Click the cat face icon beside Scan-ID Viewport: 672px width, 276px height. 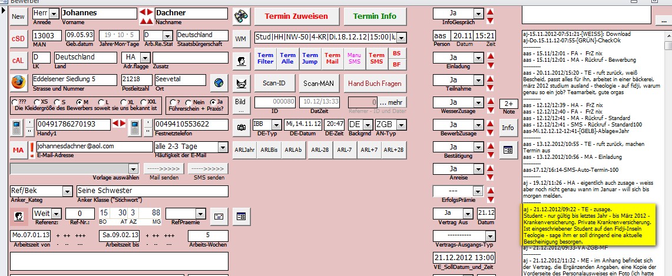(x=240, y=84)
